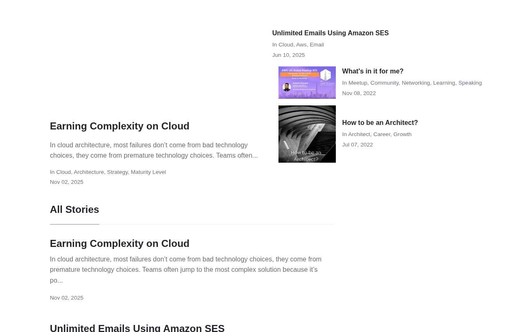Browse the Career tag
Screen dimensions: 532x332
click(382, 134)
